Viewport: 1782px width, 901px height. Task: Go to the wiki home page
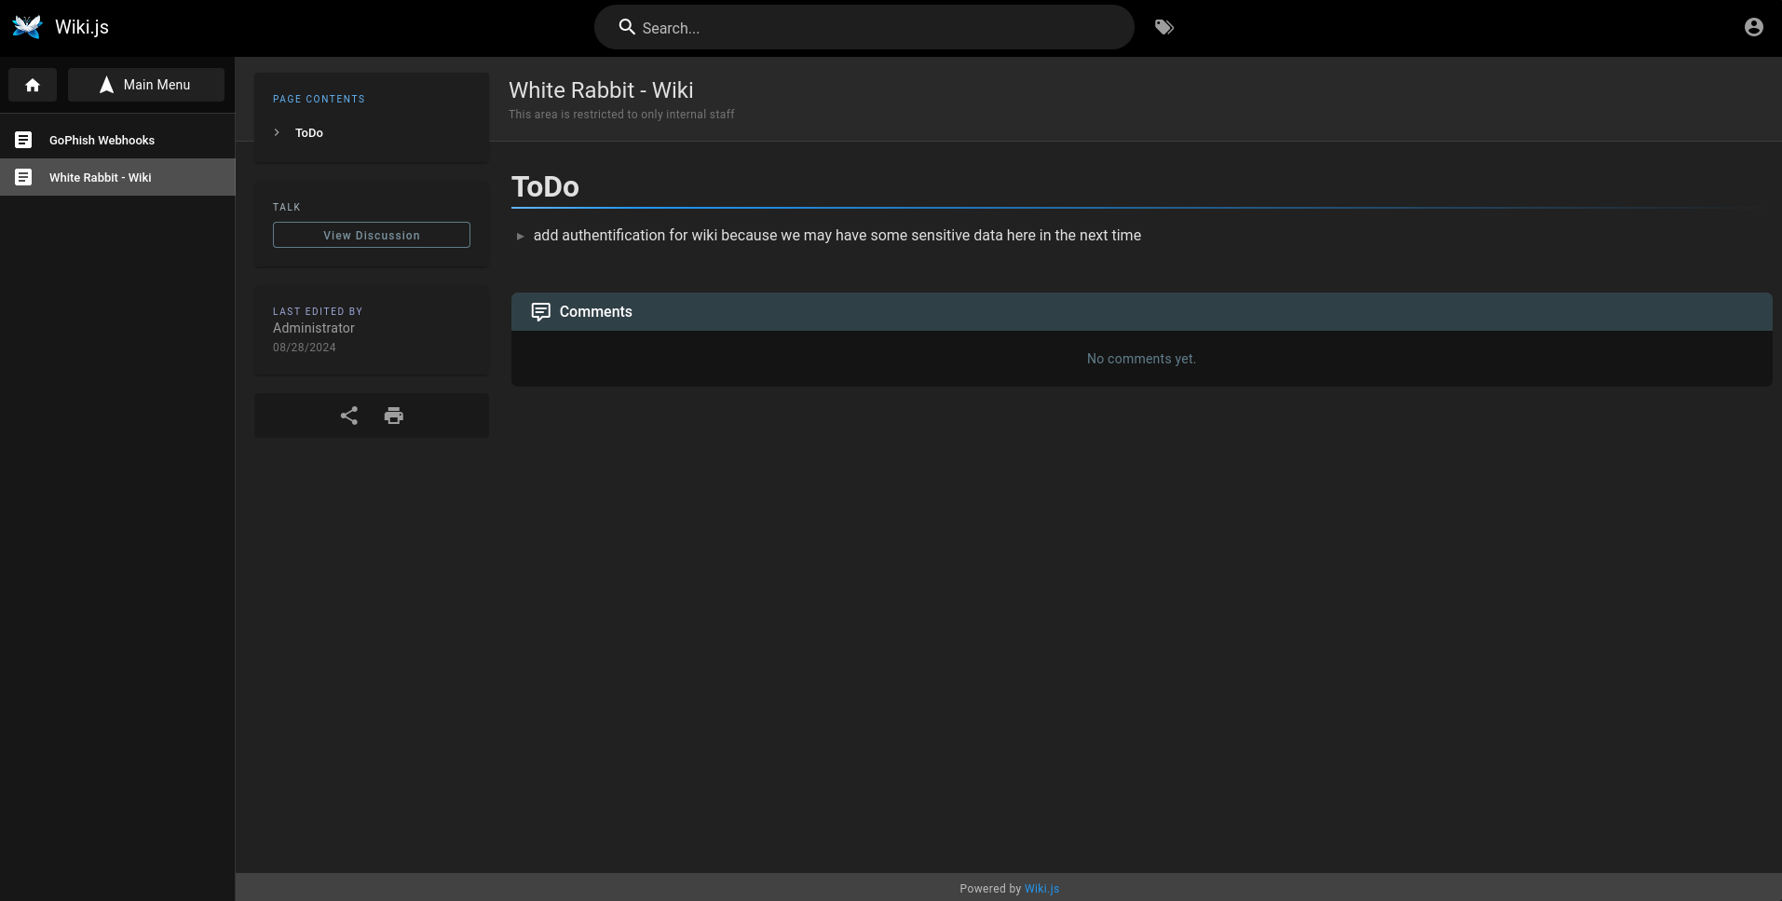[33, 85]
